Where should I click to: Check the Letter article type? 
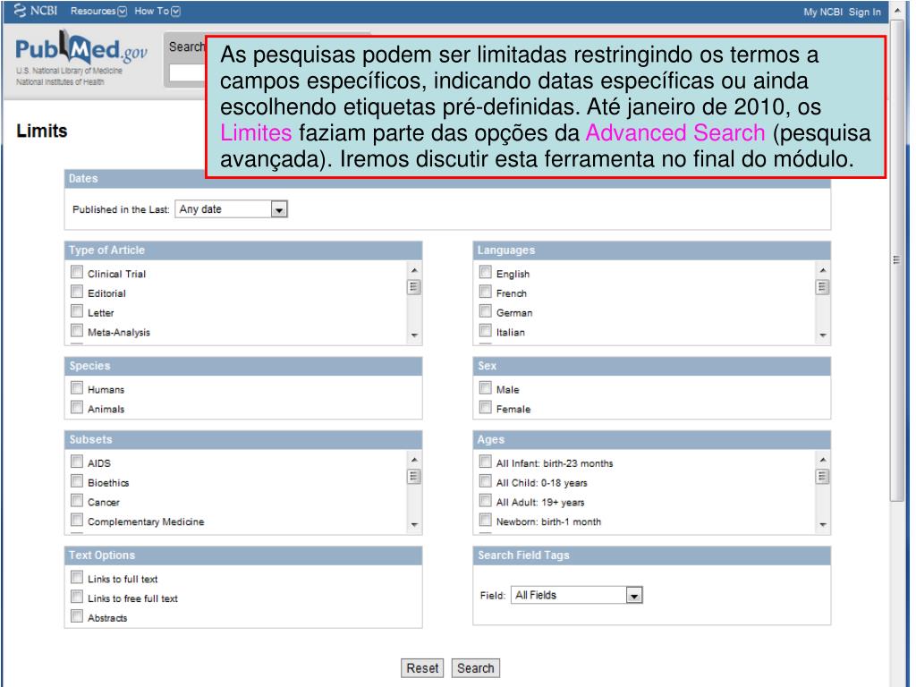(x=77, y=310)
